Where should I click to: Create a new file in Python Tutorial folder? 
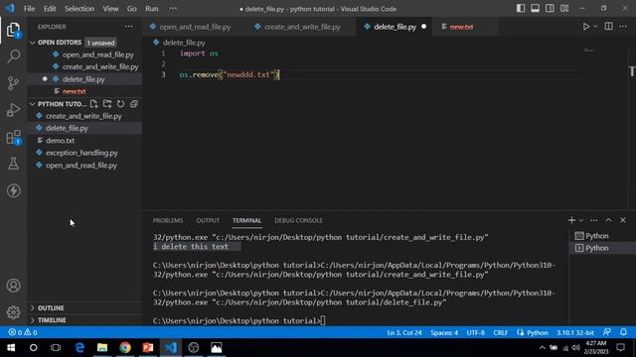94,104
